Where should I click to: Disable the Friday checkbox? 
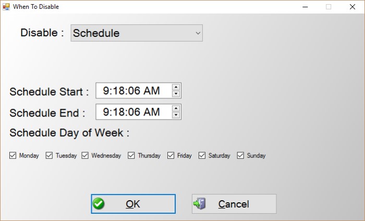tap(171, 155)
